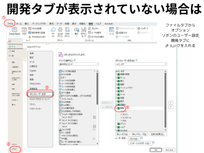Uncheck the 開発 (Developer) checkbox
The width and height of the screenshot is (204, 153).
tap(118, 108)
